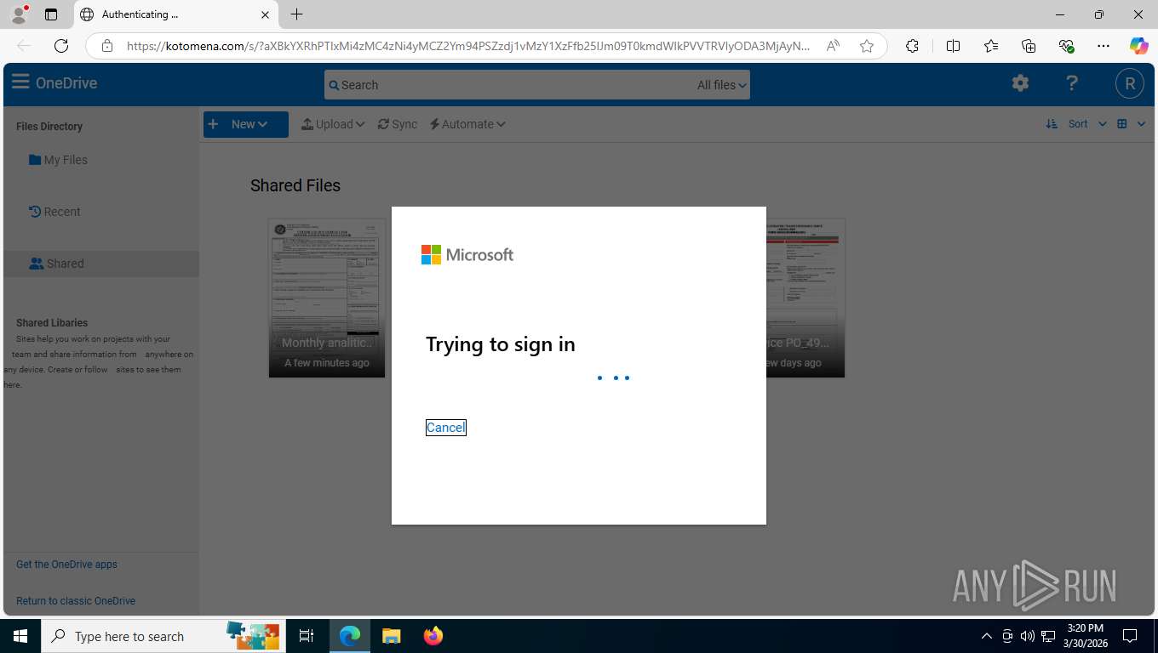Cancel the Microsoft sign-in dialog
1158x653 pixels.
tap(445, 428)
